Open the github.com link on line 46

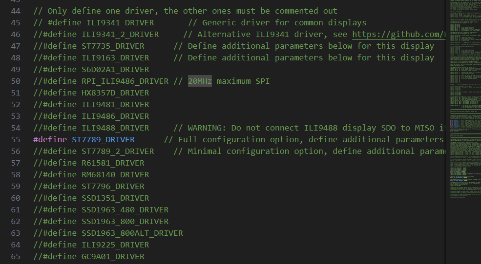click(398, 34)
